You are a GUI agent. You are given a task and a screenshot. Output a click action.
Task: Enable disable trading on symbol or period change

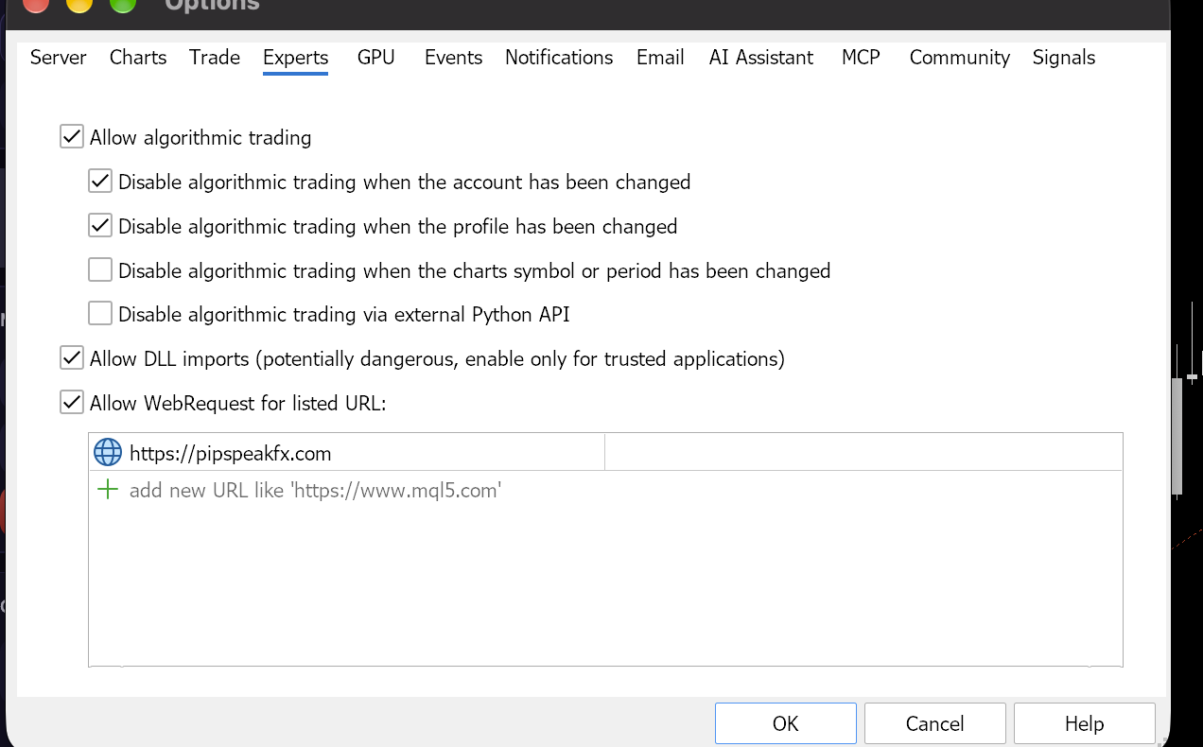(x=100, y=270)
